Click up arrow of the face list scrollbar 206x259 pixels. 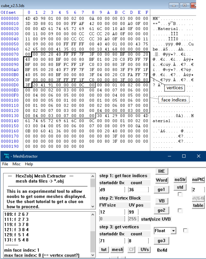(93, 214)
